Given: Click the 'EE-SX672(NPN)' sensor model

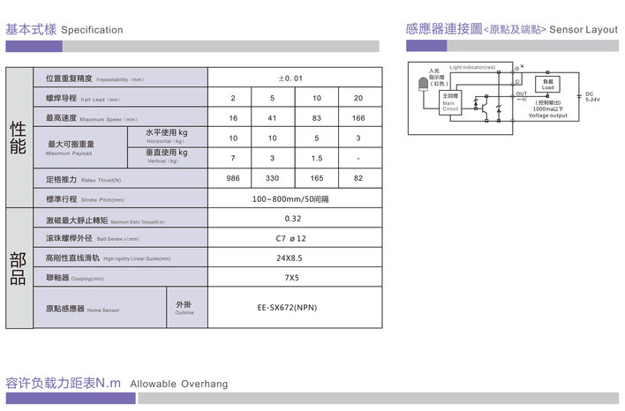Looking at the screenshot, I should [287, 308].
